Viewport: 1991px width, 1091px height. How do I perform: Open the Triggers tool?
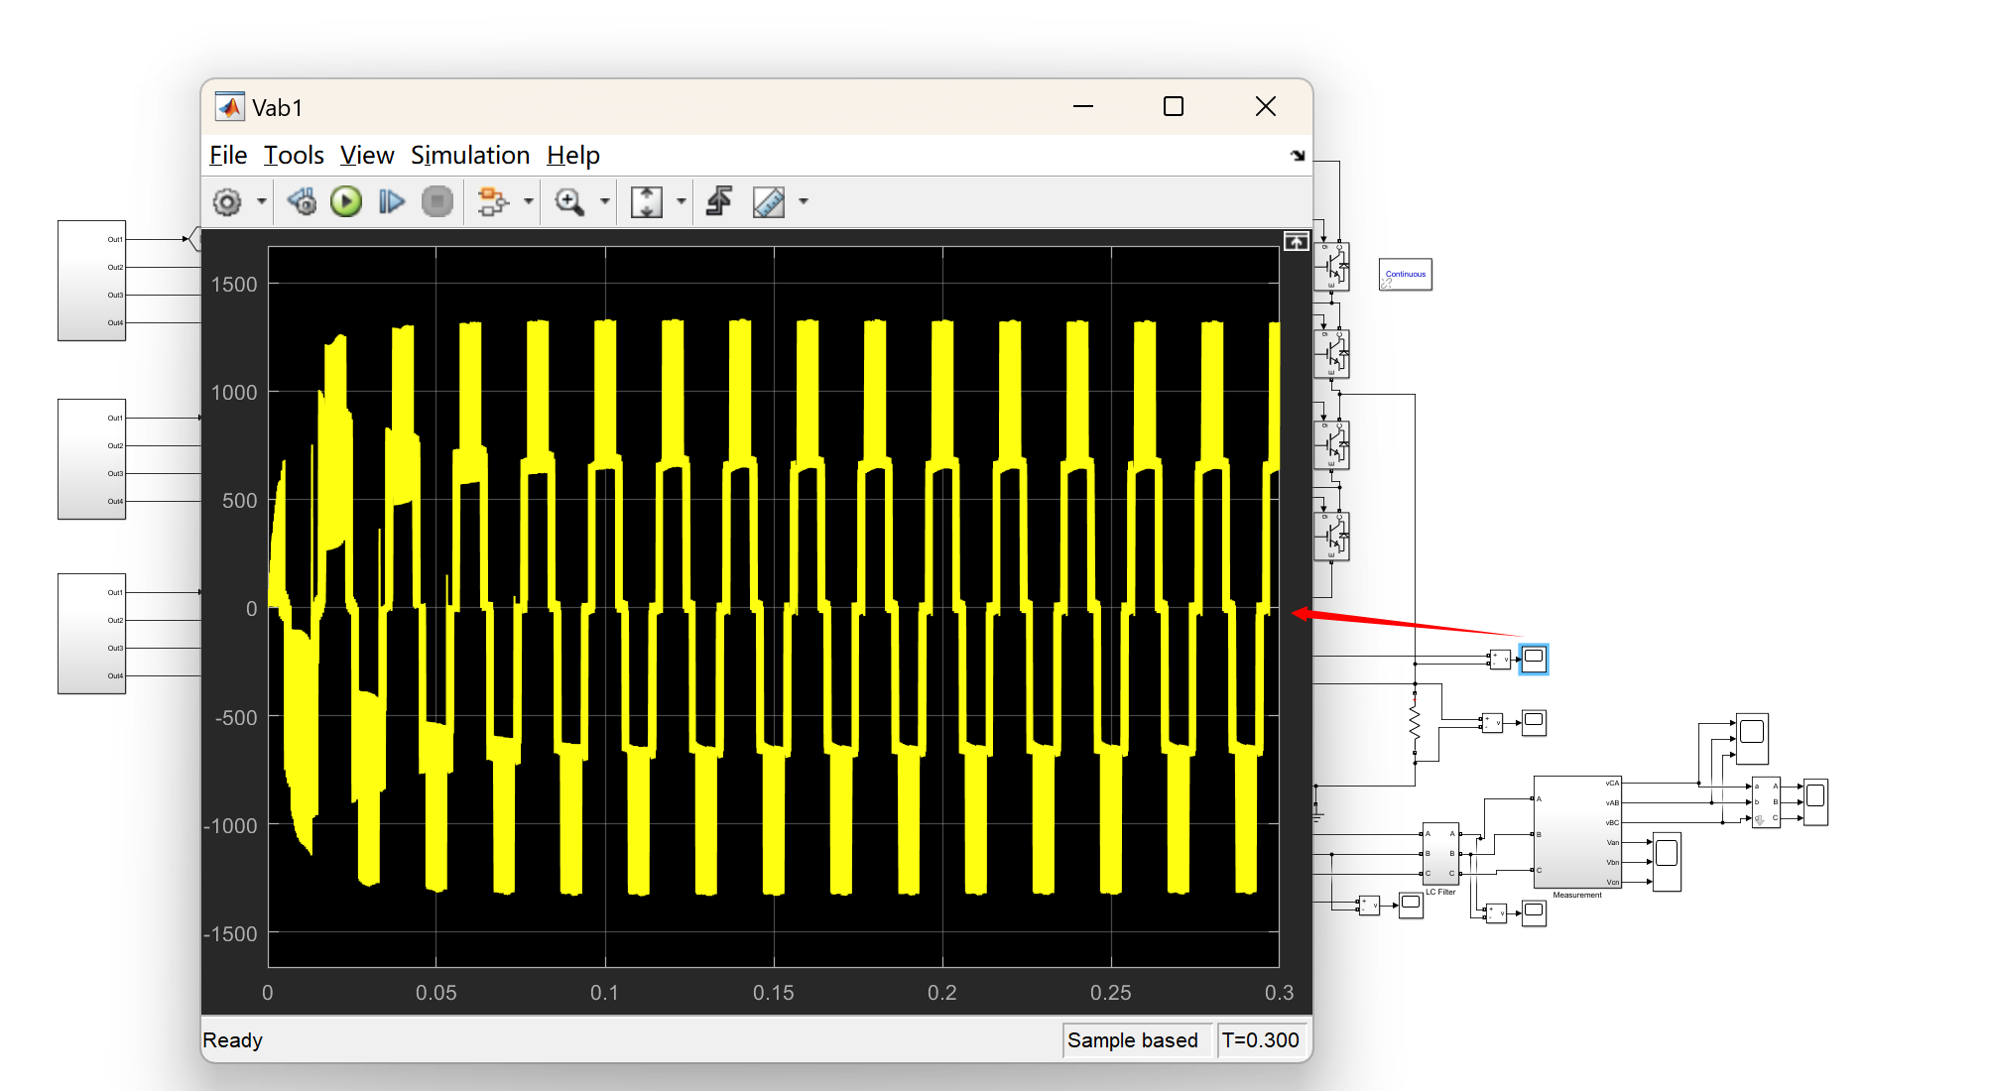tap(719, 202)
